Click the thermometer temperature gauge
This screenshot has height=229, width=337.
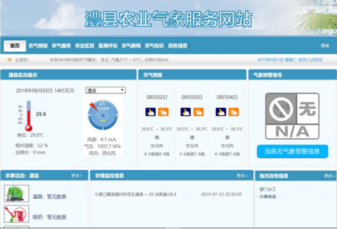pyautogui.click(x=28, y=116)
